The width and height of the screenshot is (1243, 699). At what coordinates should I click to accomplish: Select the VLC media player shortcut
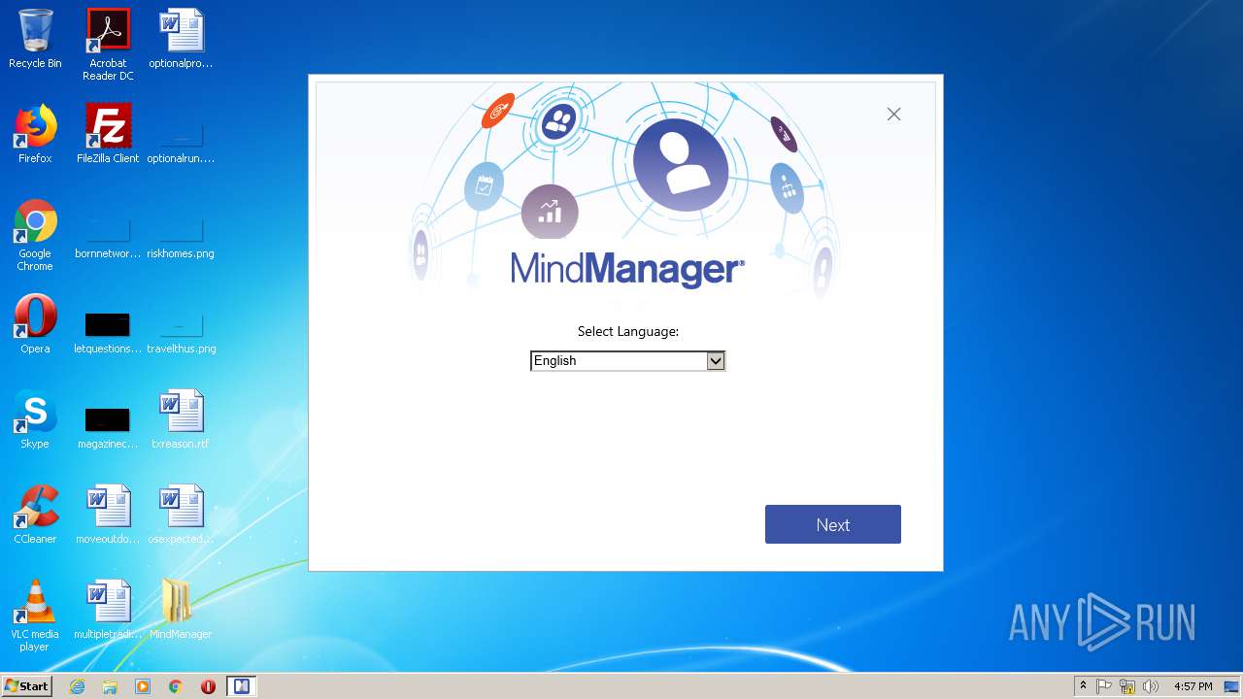(x=35, y=616)
